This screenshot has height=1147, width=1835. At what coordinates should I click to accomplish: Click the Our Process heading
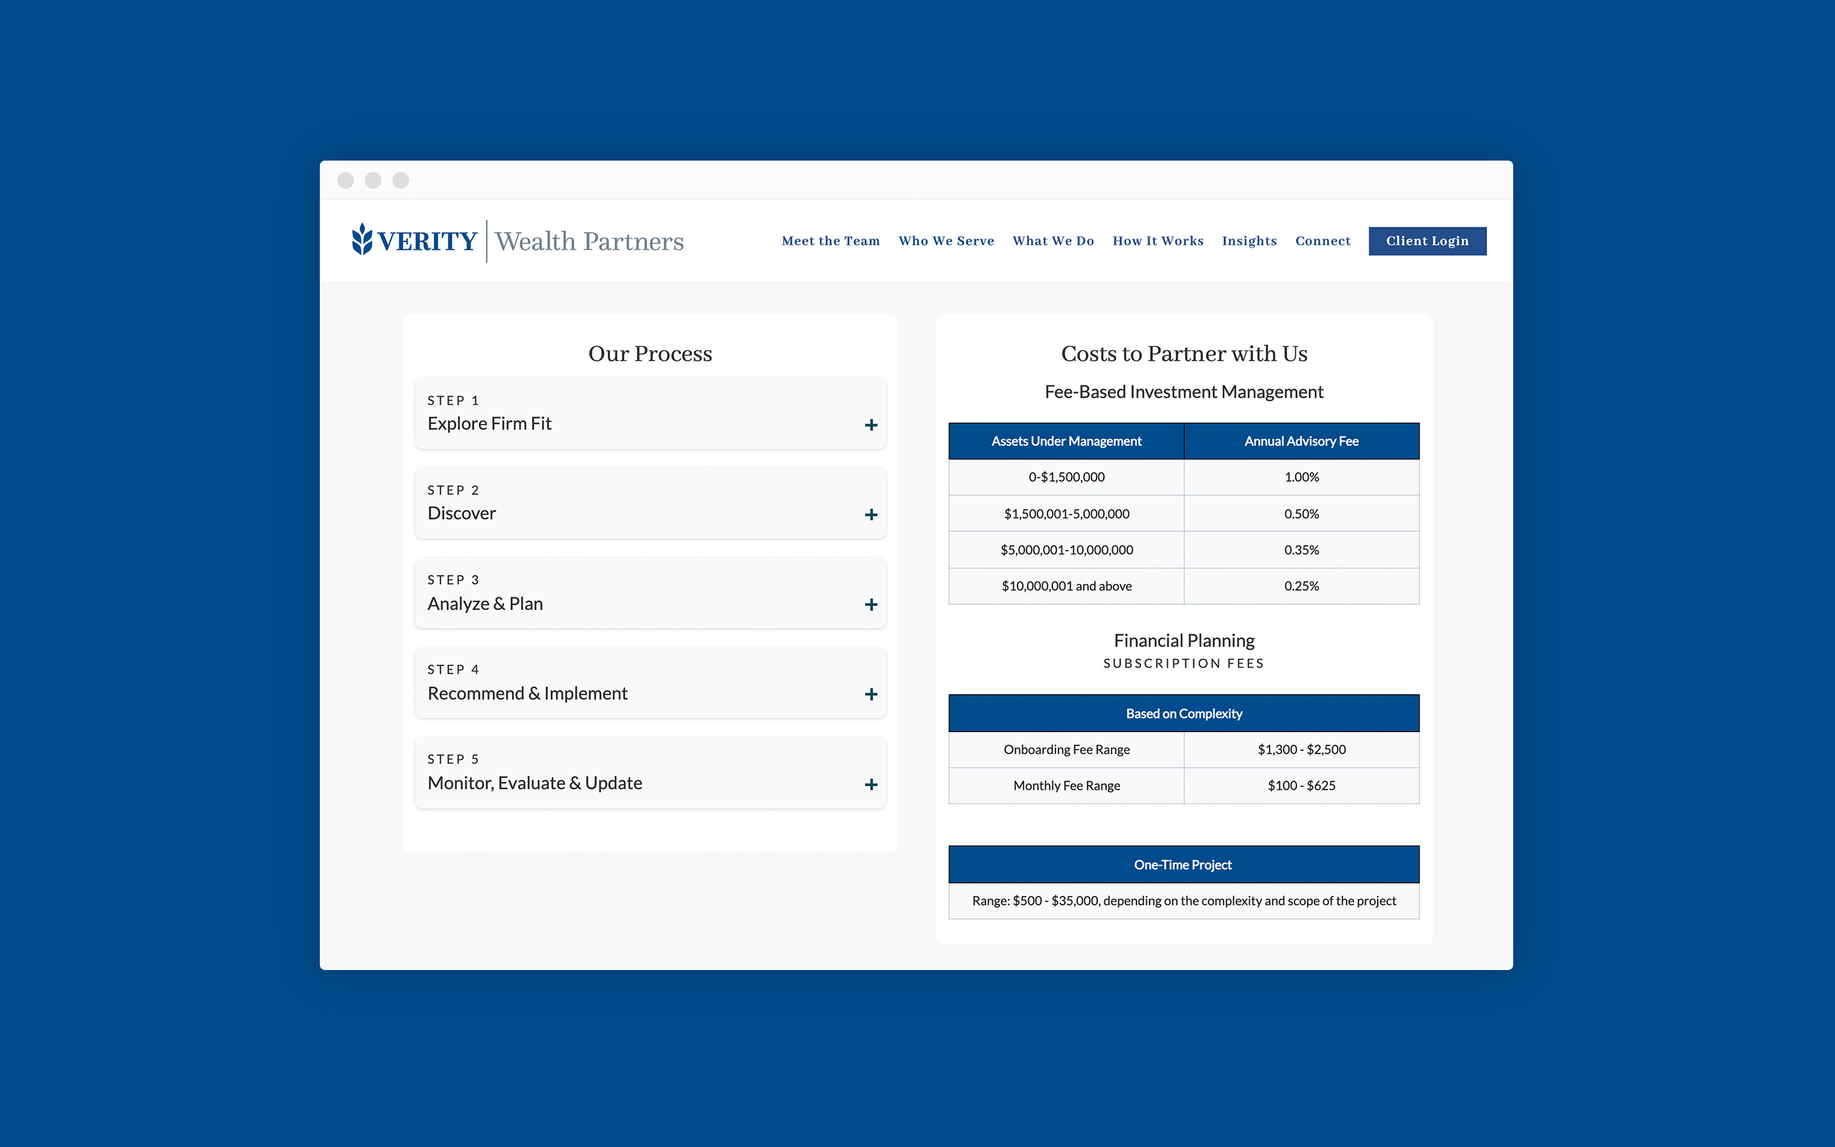pyautogui.click(x=650, y=353)
